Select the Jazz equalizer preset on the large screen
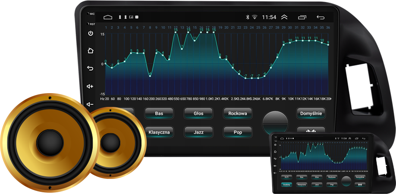The width and height of the screenshot is (396, 194). click(198, 132)
